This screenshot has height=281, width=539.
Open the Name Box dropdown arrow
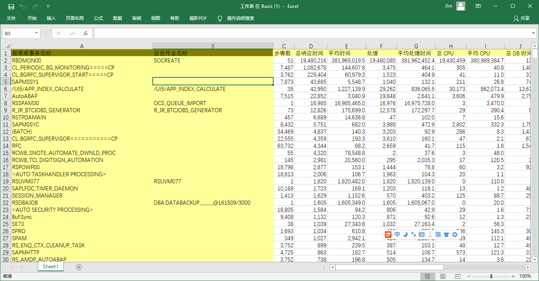coord(36,33)
